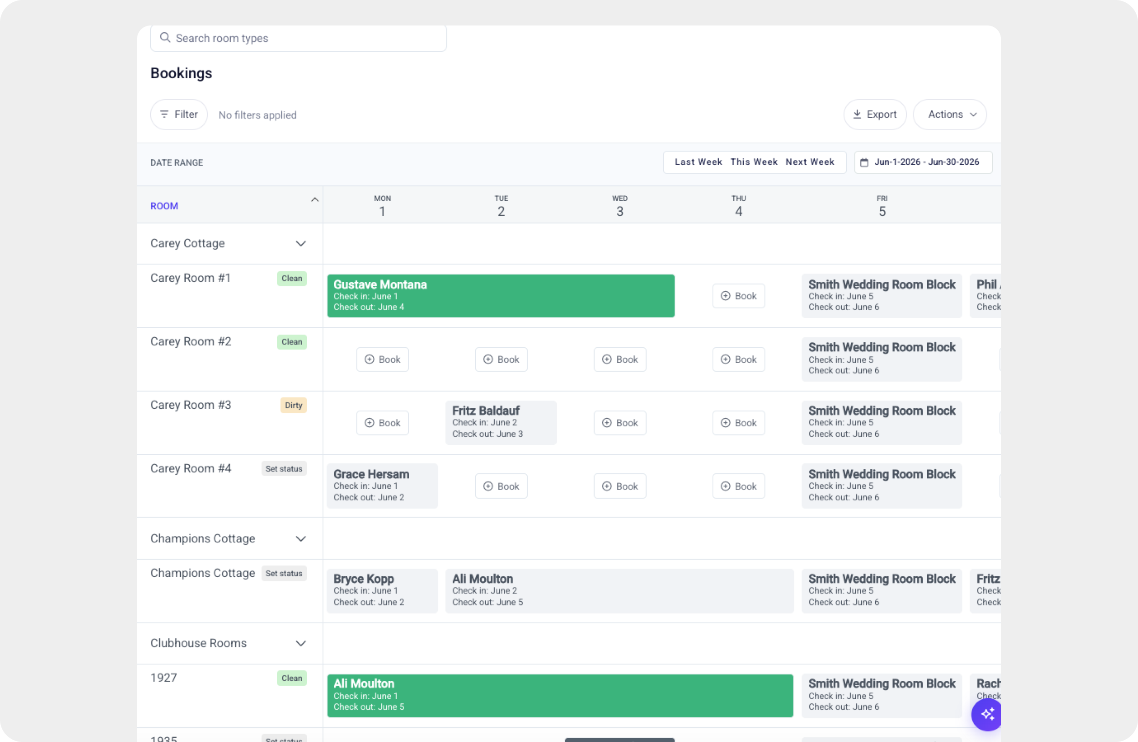Export the bookings list

[x=875, y=115]
